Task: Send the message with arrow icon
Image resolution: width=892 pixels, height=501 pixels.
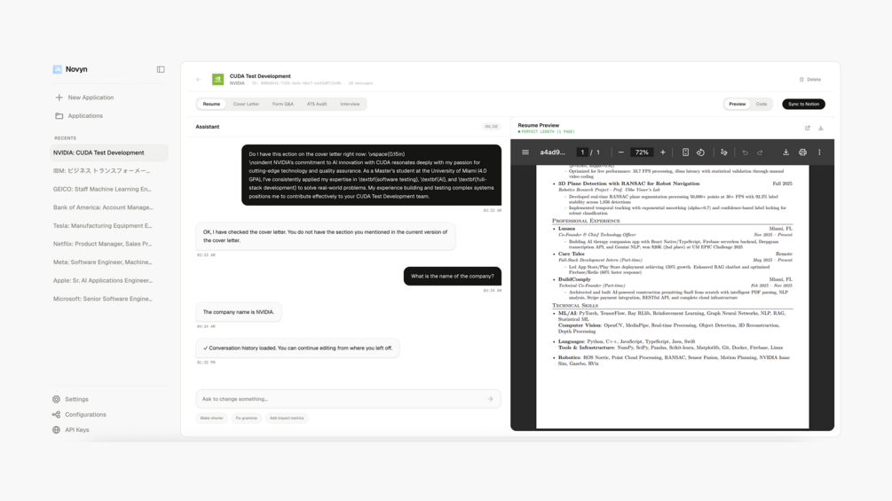Action: click(x=490, y=399)
